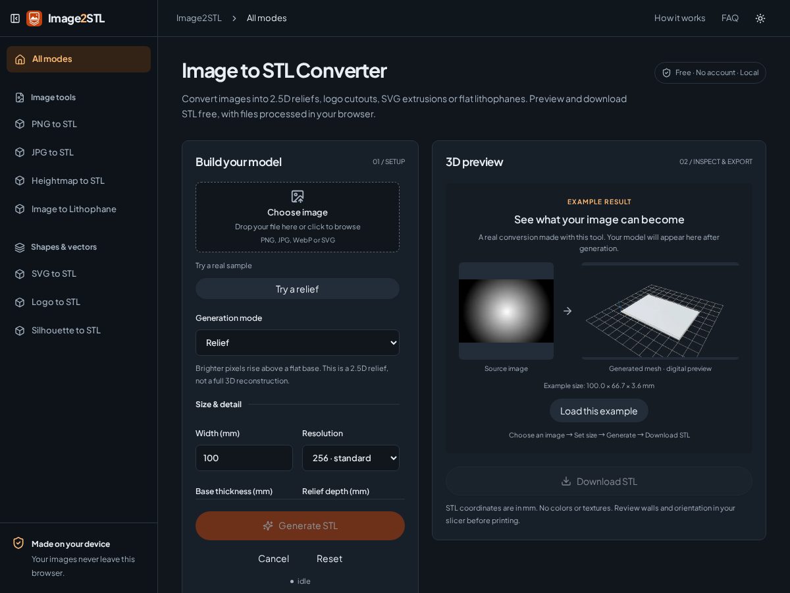Click the Image2STL brand title
Image resolution: width=790 pixels, height=593 pixels.
click(76, 18)
